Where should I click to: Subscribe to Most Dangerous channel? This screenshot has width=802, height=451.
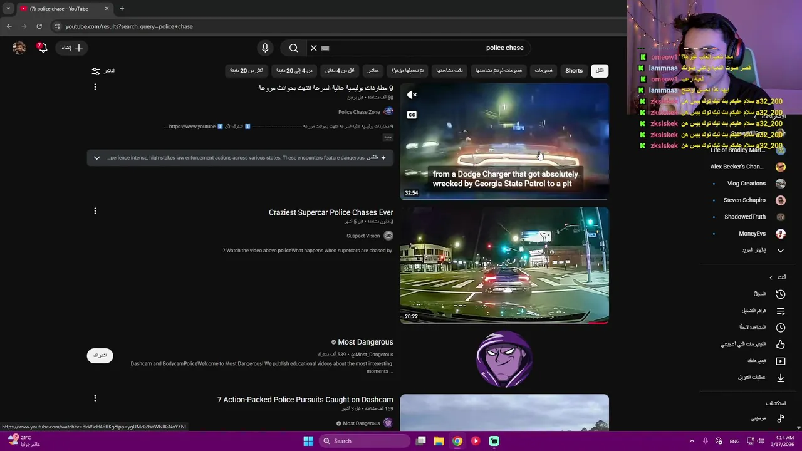tap(100, 355)
